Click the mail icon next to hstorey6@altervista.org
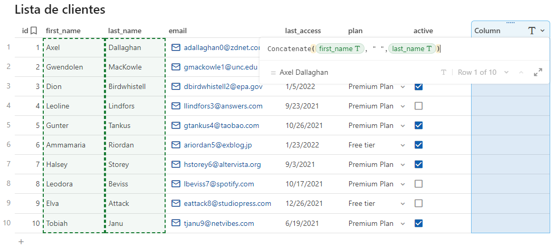 (x=176, y=164)
